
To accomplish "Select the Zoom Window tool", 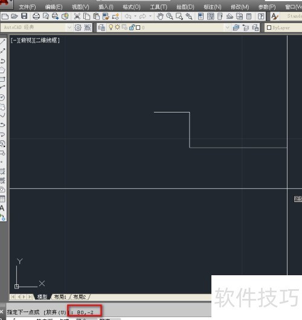I will 179,16.
